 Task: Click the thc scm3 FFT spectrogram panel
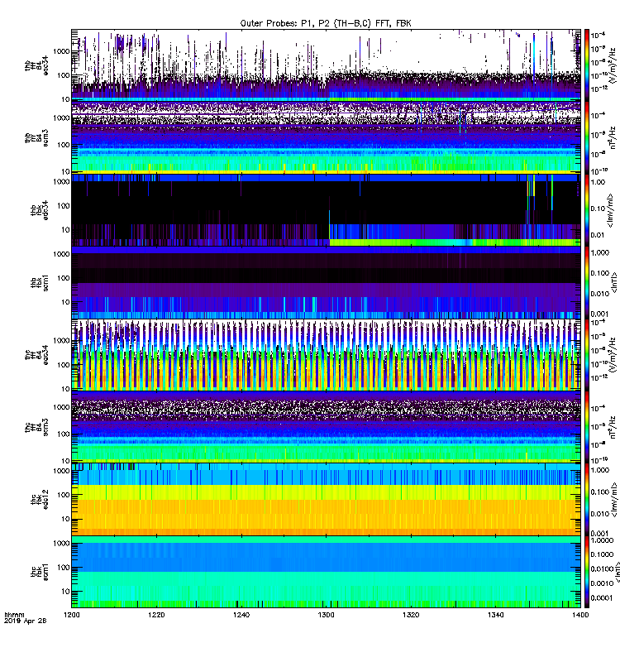(x=326, y=427)
